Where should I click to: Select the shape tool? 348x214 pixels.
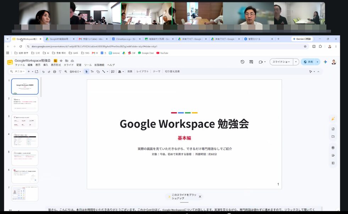tap(98, 72)
